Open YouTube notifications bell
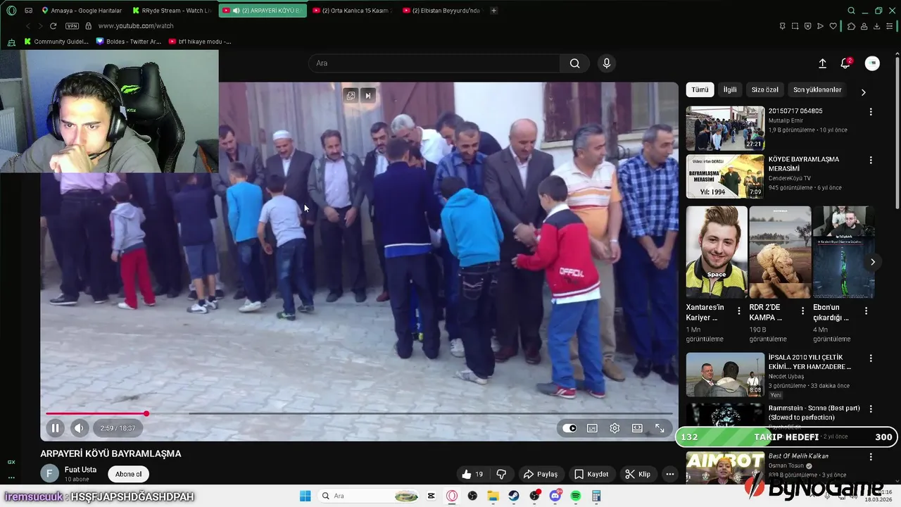 (x=845, y=63)
